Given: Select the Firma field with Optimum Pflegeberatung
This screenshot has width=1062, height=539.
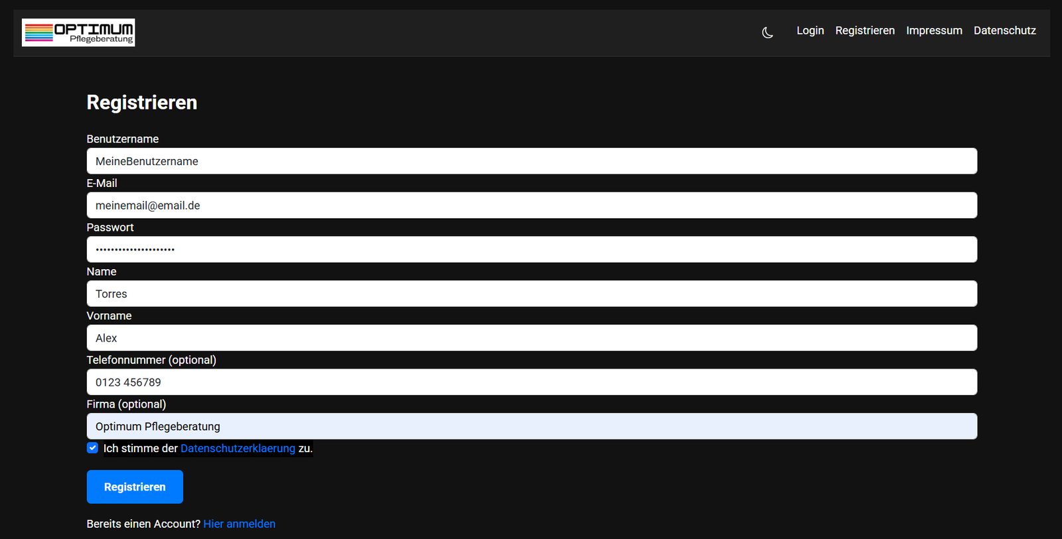Looking at the screenshot, I should tap(531, 426).
